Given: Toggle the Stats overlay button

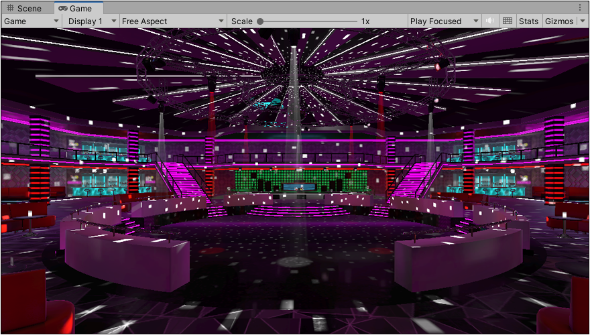Looking at the screenshot, I should [x=528, y=21].
